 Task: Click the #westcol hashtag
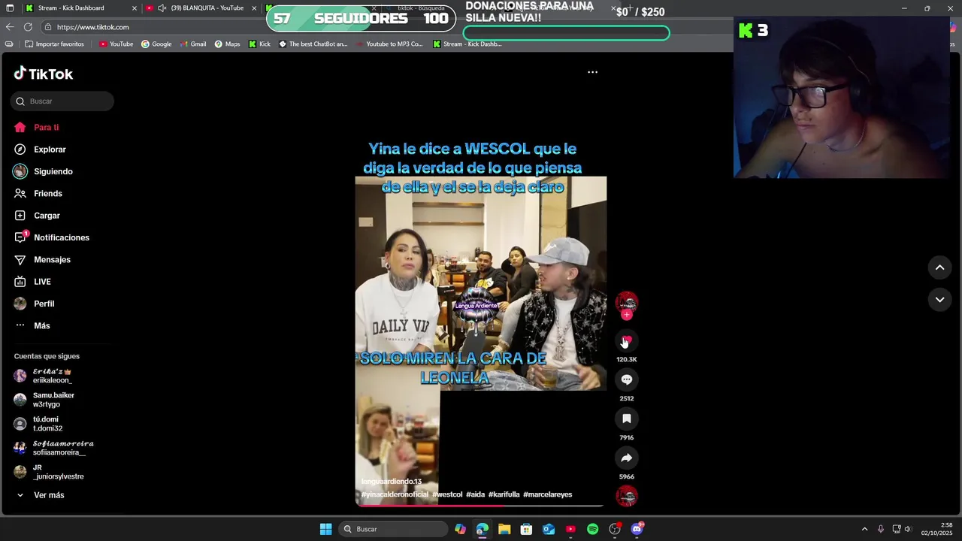pos(447,494)
